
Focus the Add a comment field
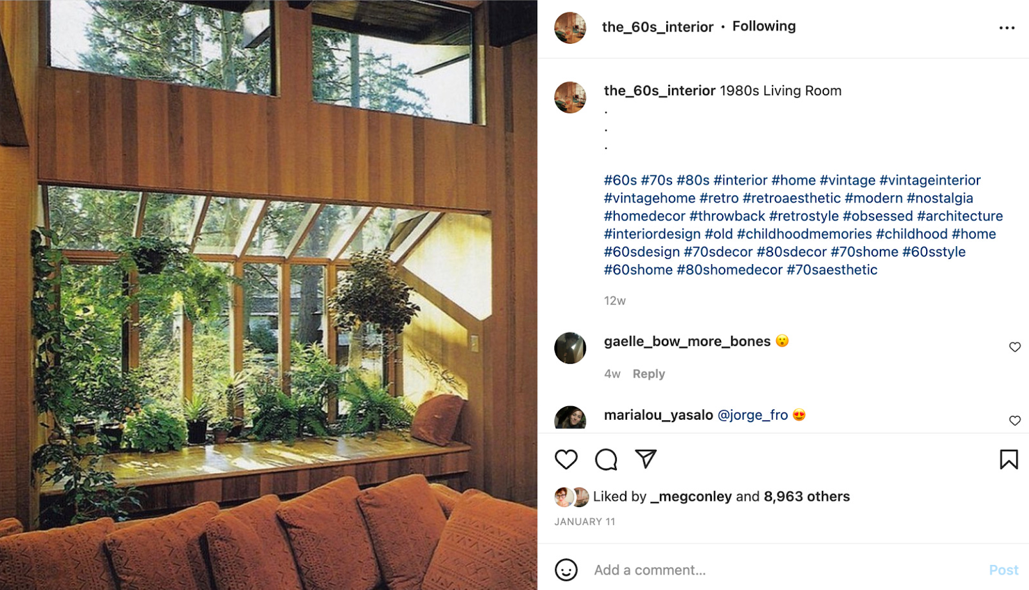tap(785, 570)
